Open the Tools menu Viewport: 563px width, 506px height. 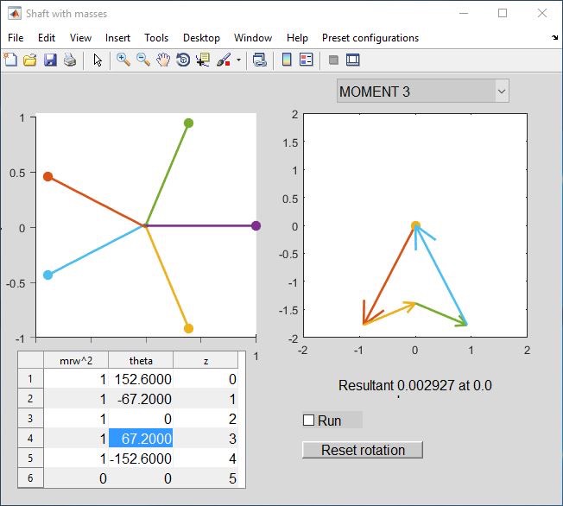[156, 38]
